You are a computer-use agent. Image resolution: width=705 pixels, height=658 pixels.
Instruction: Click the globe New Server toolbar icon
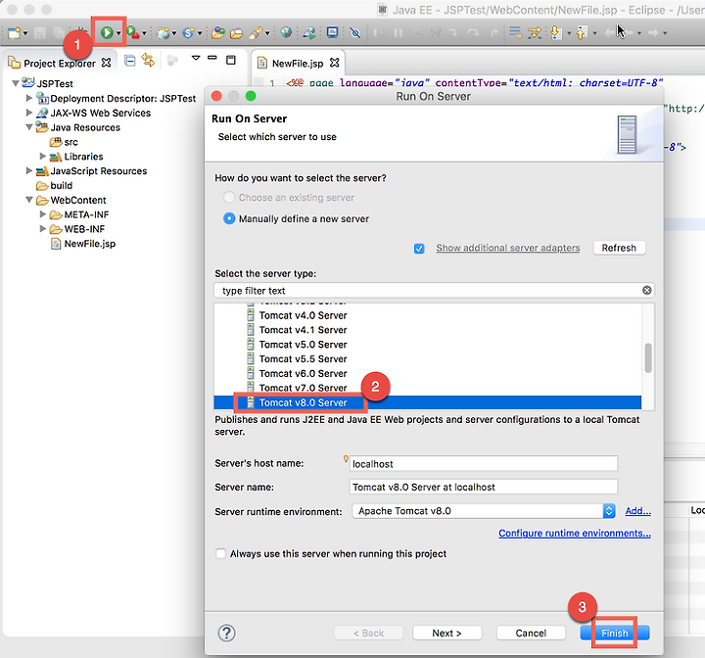point(164,33)
